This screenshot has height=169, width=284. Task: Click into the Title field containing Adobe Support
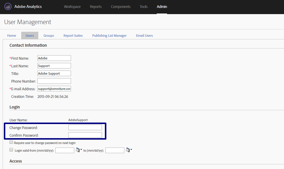pyautogui.click(x=54, y=73)
